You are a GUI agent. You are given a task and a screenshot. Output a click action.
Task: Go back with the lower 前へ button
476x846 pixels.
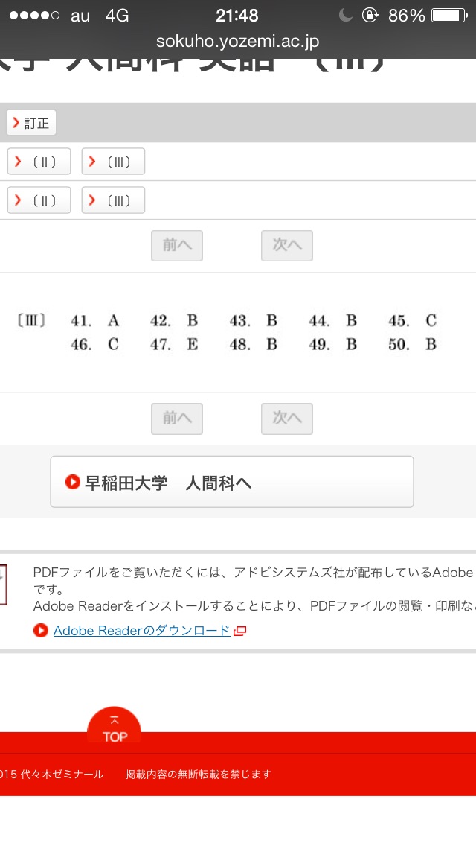point(177,419)
